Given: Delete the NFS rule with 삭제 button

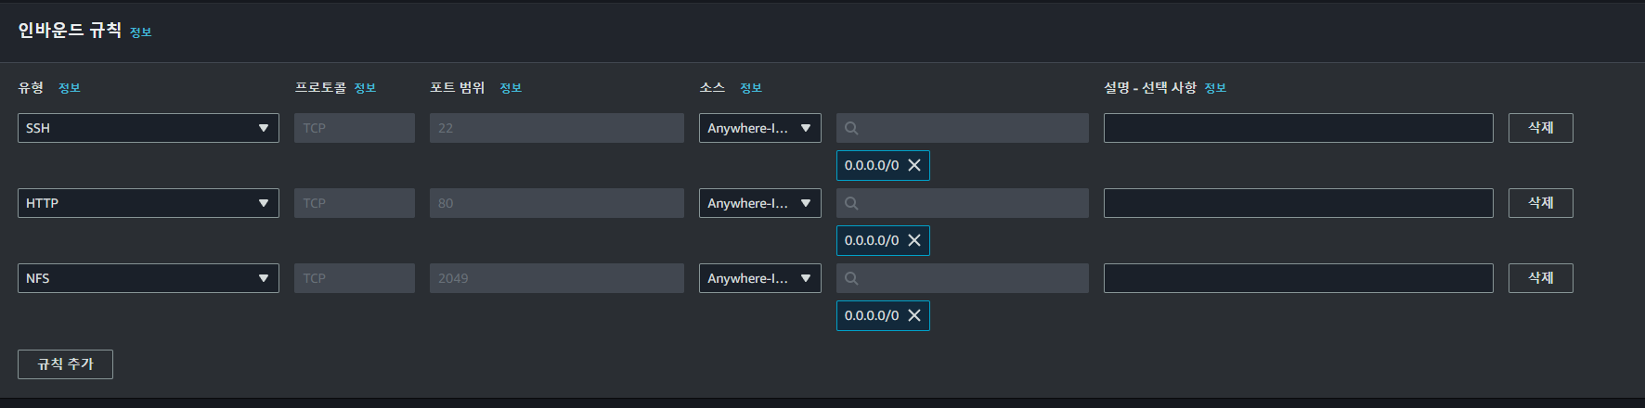Looking at the screenshot, I should [x=1540, y=278].
